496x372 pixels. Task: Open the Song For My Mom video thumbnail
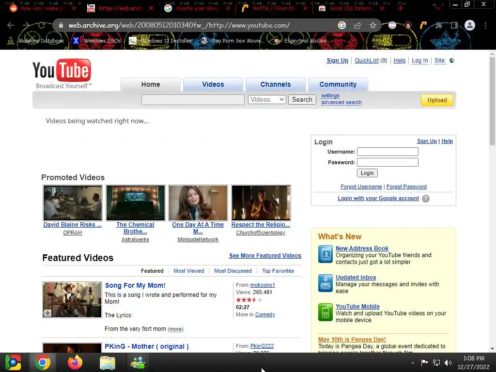coord(72,299)
